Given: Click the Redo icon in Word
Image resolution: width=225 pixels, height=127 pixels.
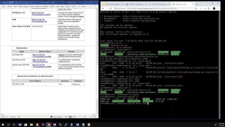Looking at the screenshot, I should (x=24, y=2).
